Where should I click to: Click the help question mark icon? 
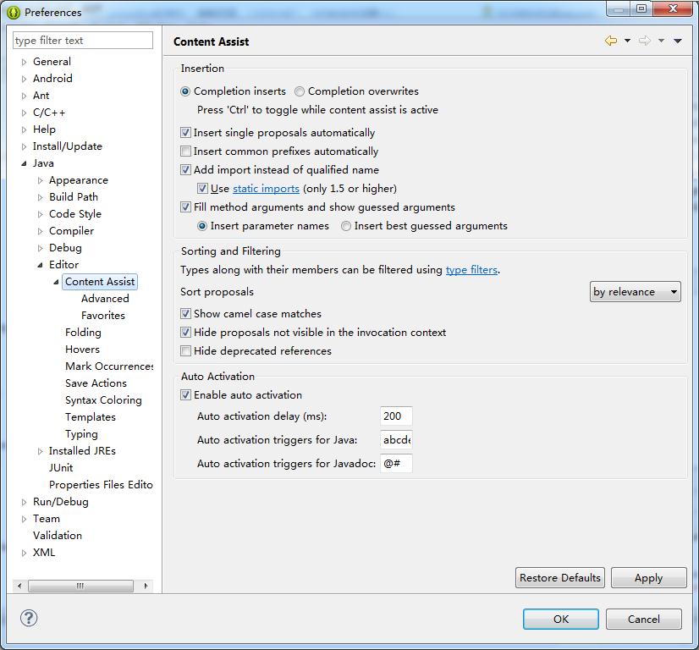(29, 618)
